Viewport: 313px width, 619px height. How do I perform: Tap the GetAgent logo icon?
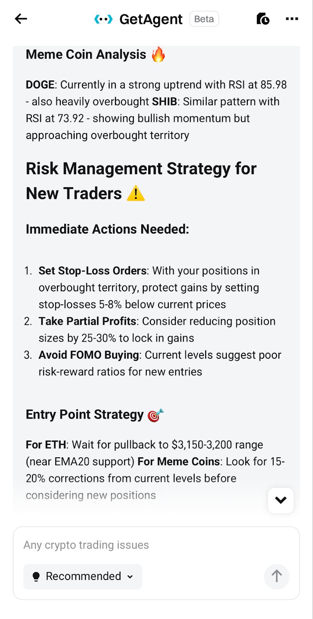pyautogui.click(x=103, y=19)
